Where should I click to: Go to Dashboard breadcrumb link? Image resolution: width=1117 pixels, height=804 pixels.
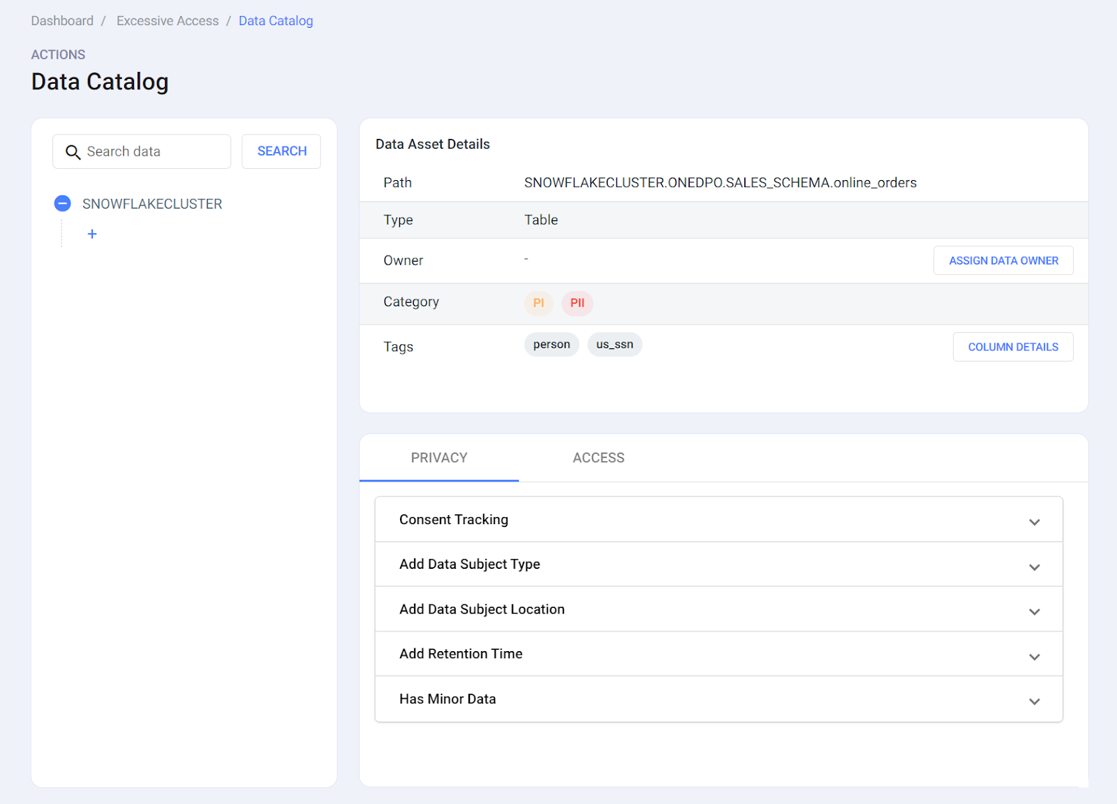[62, 21]
